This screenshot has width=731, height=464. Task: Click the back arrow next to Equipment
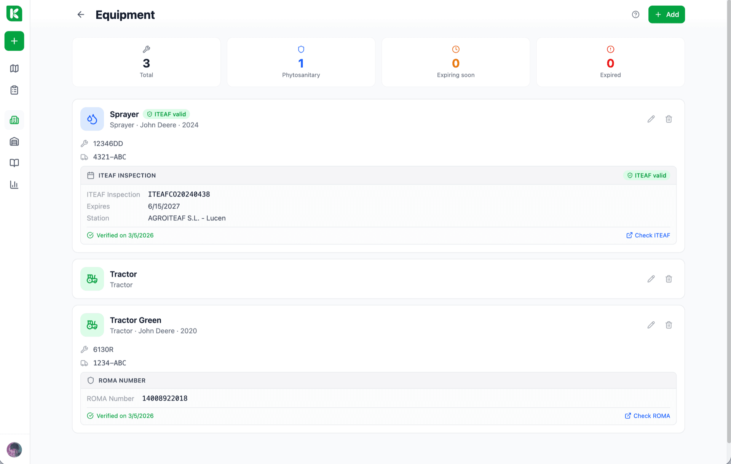coord(81,14)
